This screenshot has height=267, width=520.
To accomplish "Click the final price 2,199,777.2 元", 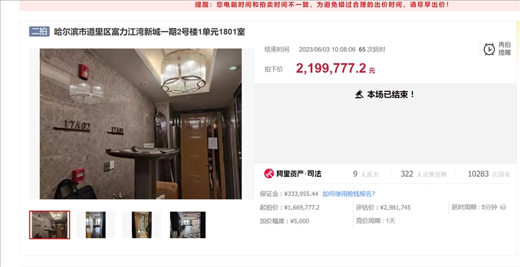I will tap(335, 69).
